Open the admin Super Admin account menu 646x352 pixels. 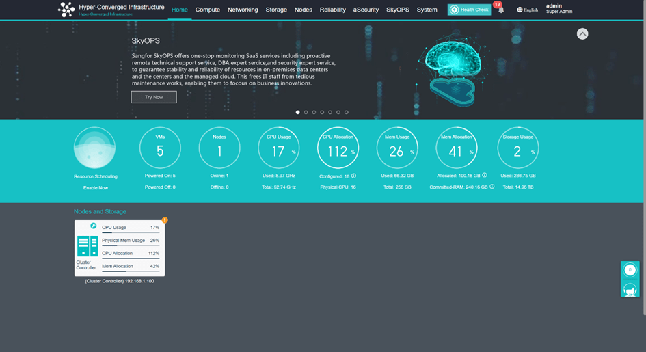click(558, 9)
